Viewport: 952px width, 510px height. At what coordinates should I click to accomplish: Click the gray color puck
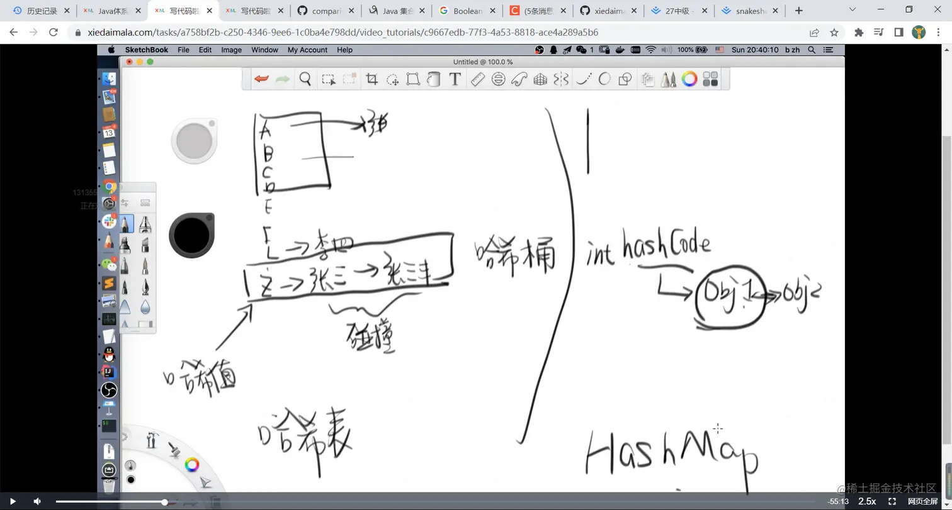(x=194, y=141)
